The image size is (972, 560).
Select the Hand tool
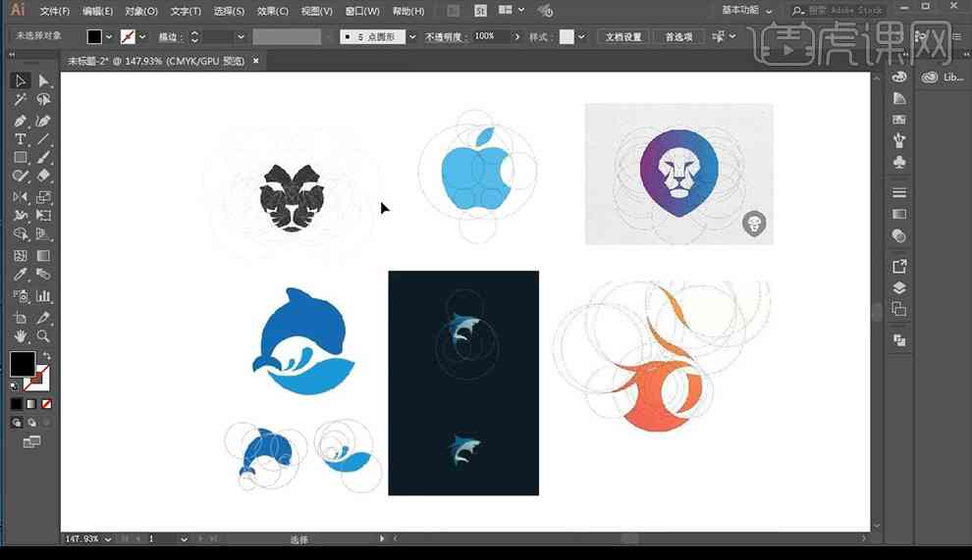coord(20,336)
